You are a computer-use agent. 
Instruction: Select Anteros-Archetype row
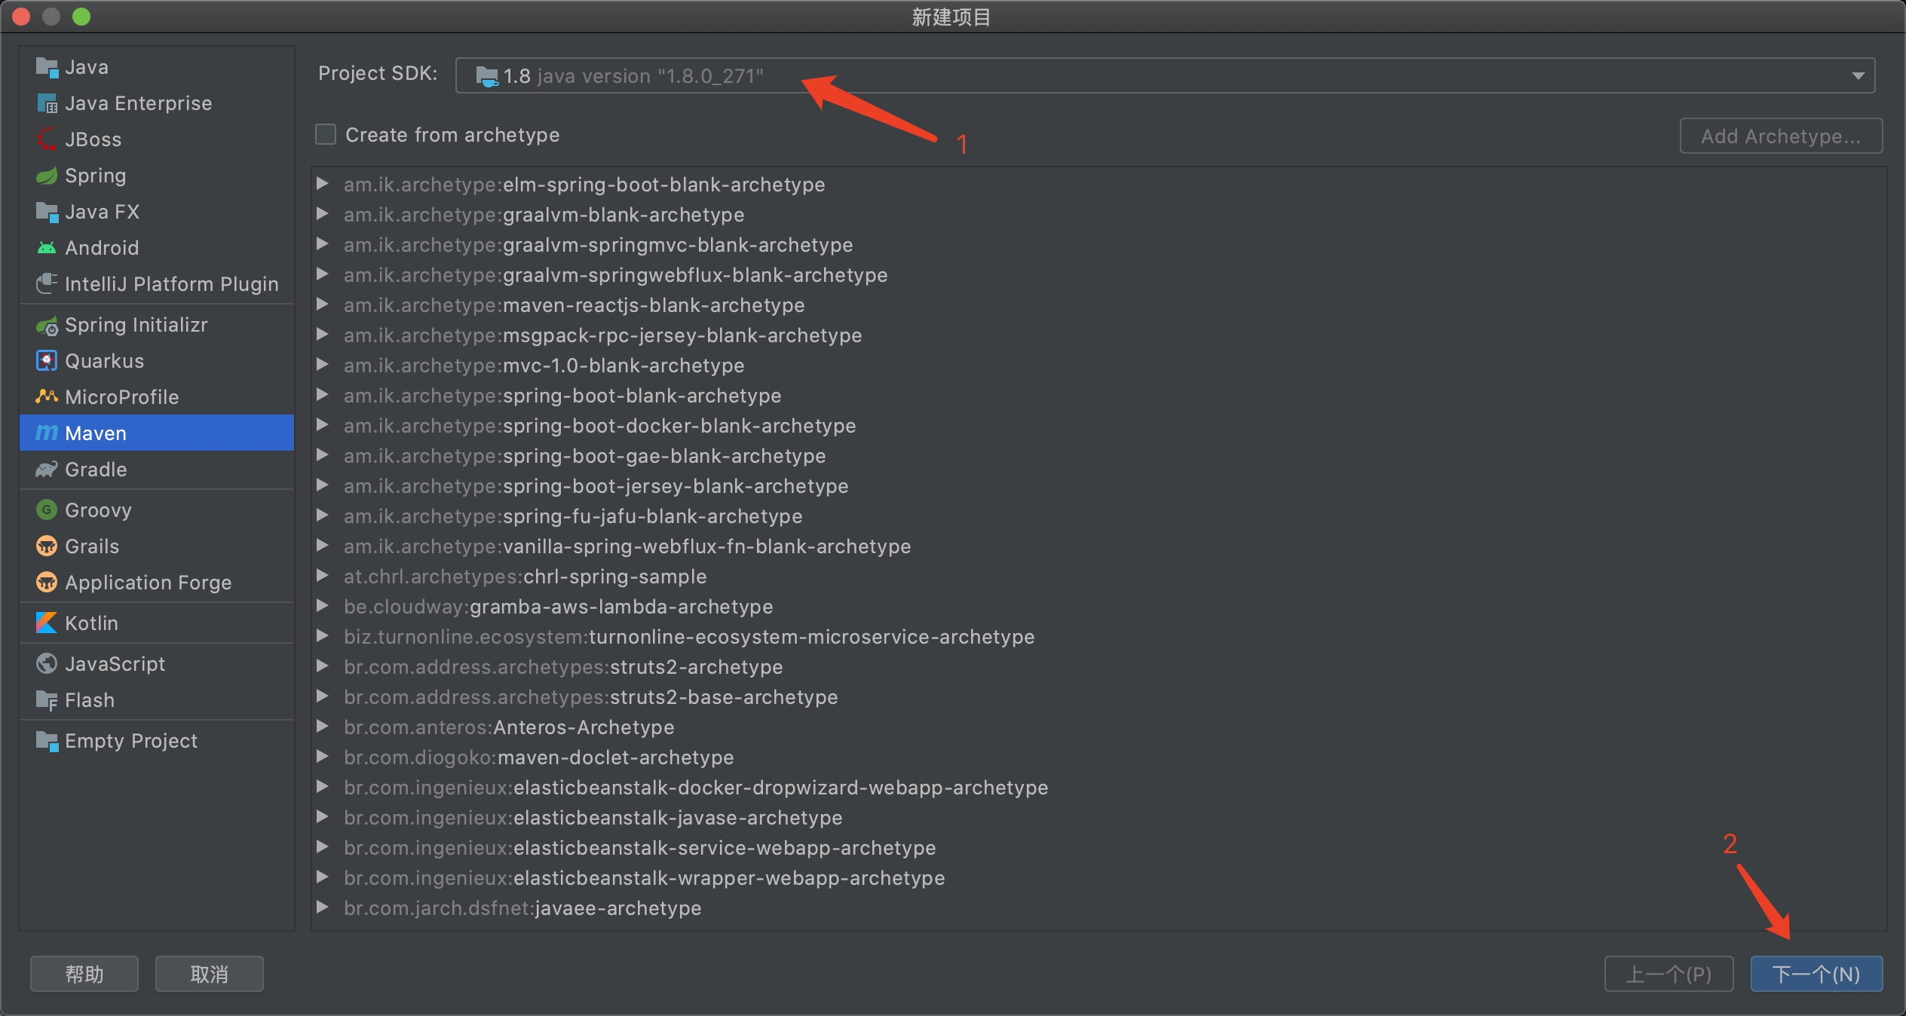(1099, 727)
